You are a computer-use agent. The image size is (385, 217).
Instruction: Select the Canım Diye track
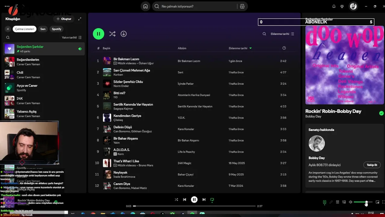point(194,186)
